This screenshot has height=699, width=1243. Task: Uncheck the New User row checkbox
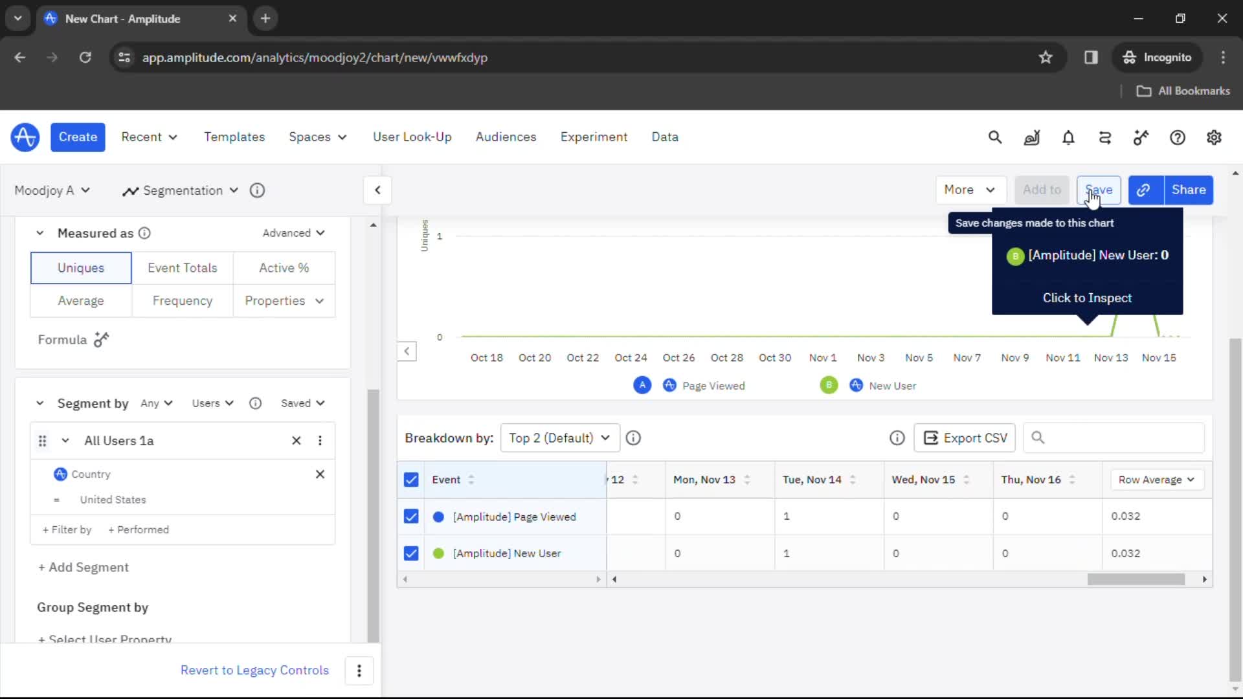(411, 553)
